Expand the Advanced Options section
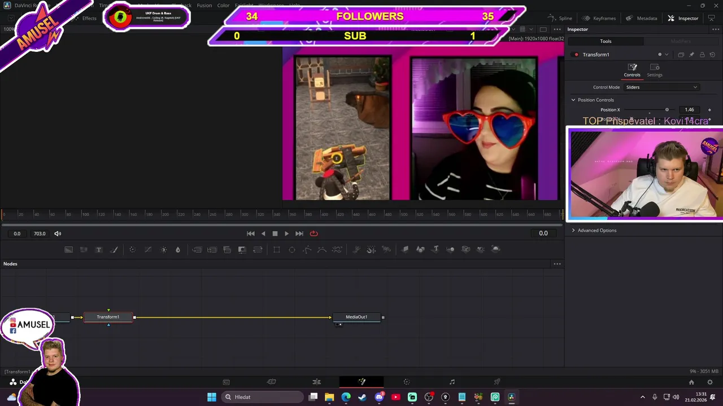Viewport: 723px width, 406px height. point(573,230)
